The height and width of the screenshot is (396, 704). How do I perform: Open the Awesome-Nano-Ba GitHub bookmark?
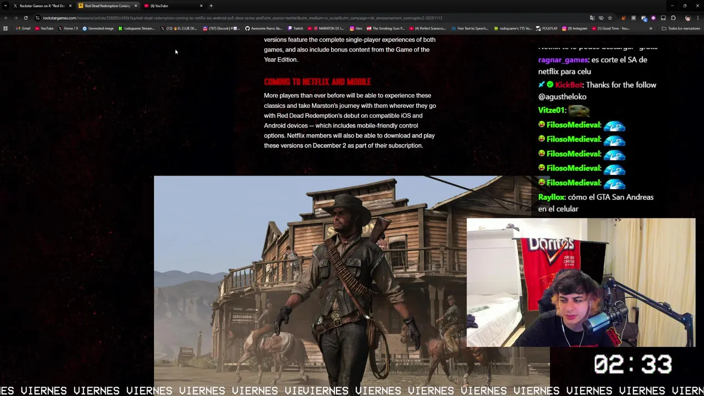tap(263, 28)
